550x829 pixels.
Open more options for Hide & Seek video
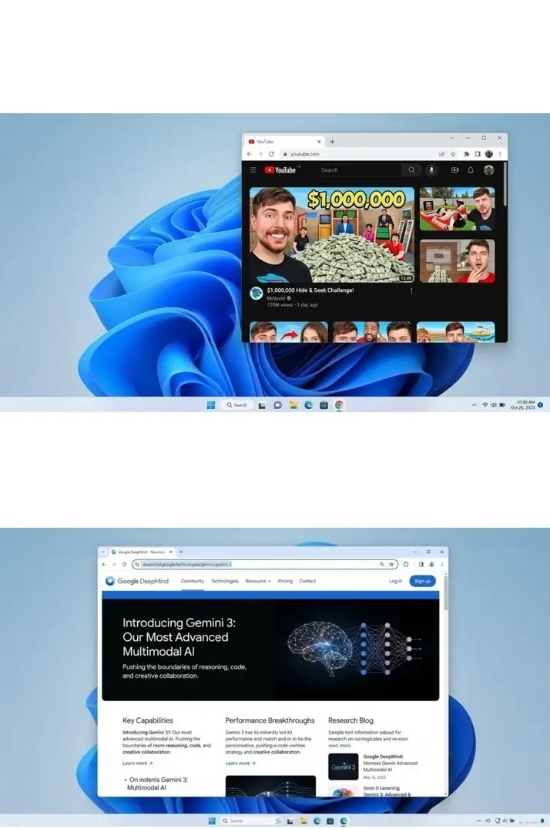(411, 290)
